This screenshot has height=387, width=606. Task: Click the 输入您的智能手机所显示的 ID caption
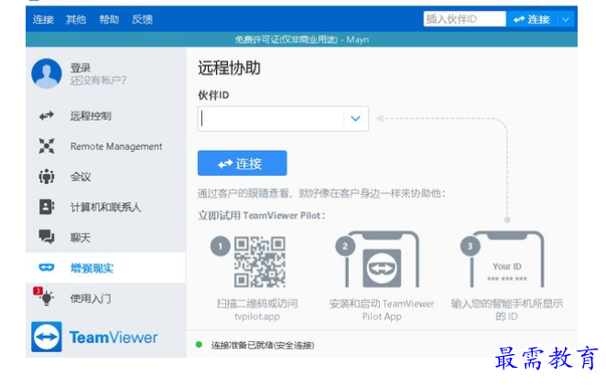(x=506, y=310)
